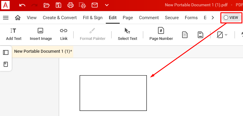Image resolution: width=243 pixels, height=116 pixels.
Task: Click the Insert Image tool
Action: coord(41,34)
